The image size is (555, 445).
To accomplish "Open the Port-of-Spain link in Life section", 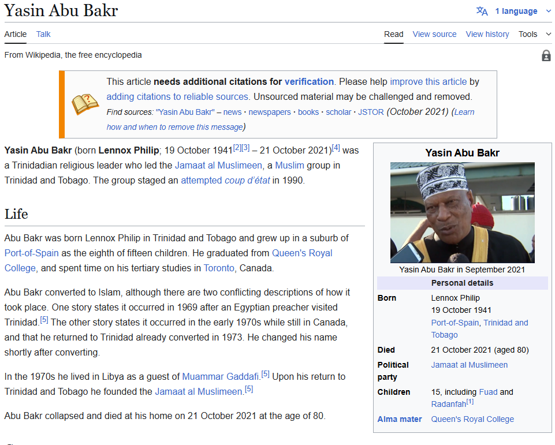I will click(x=32, y=253).
